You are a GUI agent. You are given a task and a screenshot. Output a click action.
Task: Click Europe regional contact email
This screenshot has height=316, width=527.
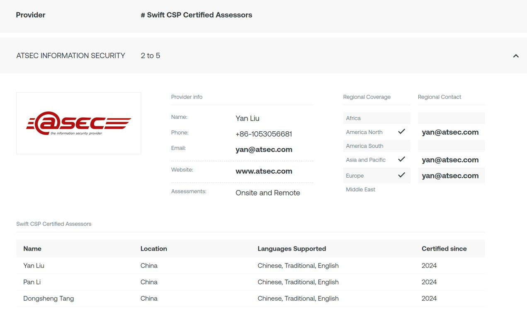450,176
